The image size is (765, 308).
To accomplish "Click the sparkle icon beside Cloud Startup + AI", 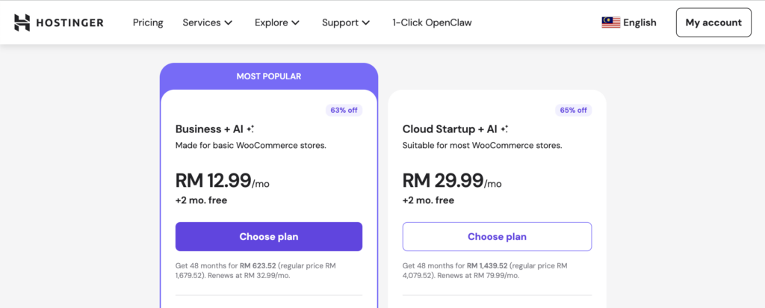I will click(504, 129).
